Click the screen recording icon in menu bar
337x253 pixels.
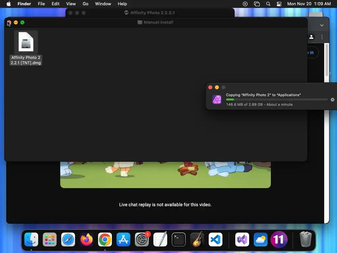tap(245, 4)
